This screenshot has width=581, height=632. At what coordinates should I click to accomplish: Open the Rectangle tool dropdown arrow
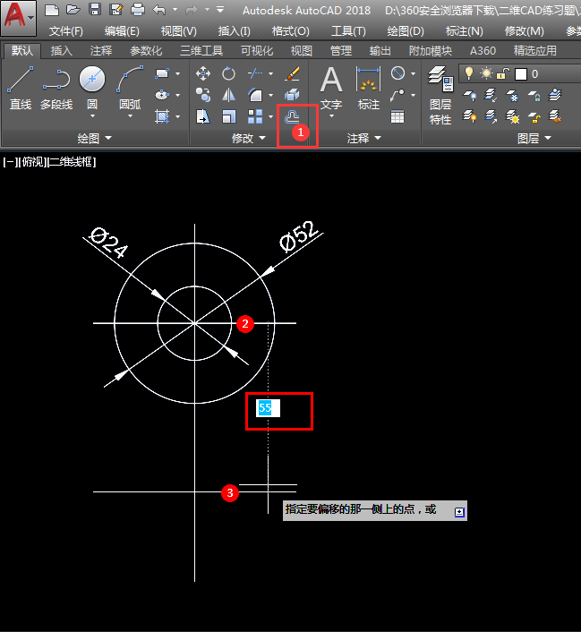pos(178,73)
